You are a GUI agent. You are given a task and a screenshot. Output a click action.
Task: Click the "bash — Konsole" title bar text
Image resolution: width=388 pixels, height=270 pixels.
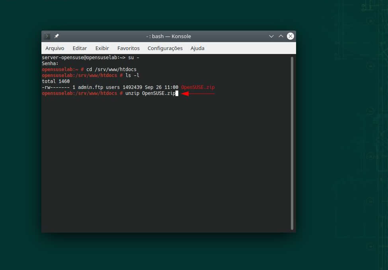[168, 36]
